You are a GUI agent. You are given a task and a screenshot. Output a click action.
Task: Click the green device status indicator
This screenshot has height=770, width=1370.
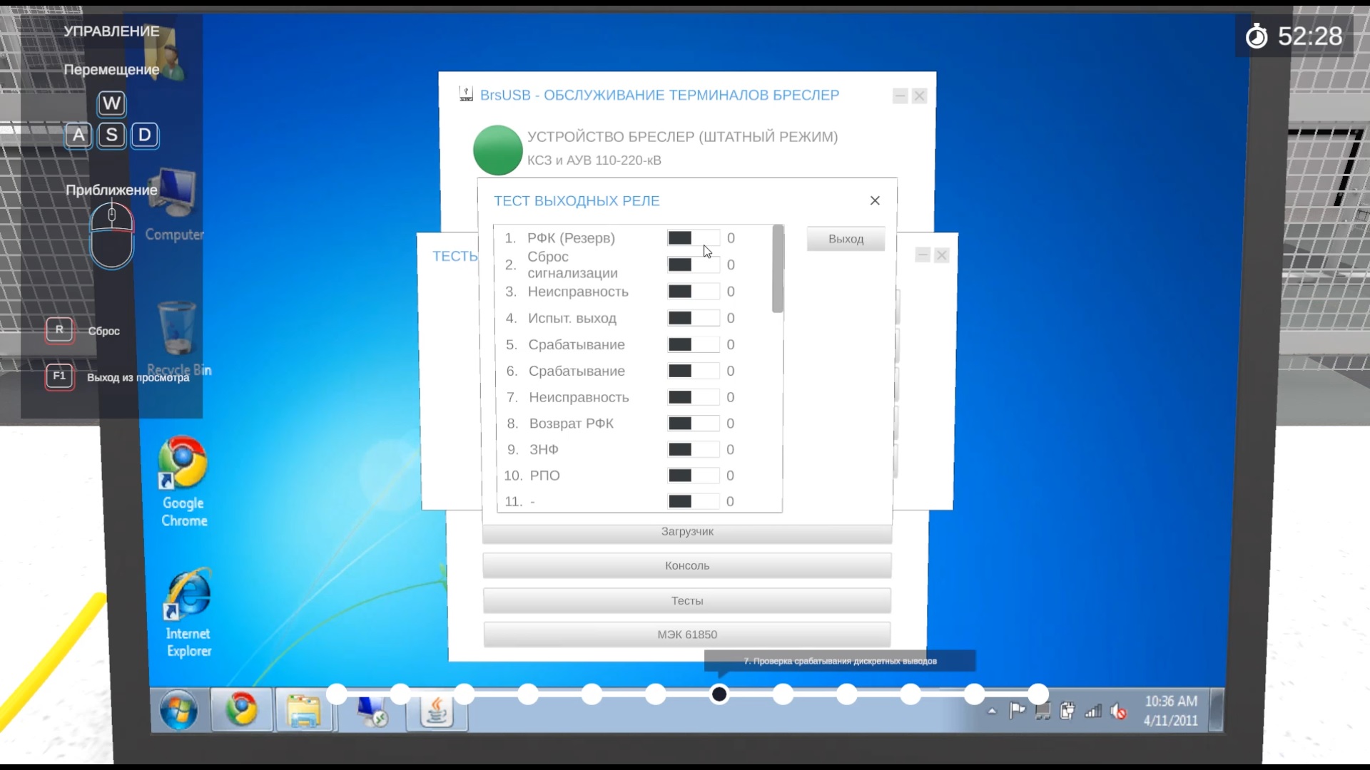click(497, 150)
